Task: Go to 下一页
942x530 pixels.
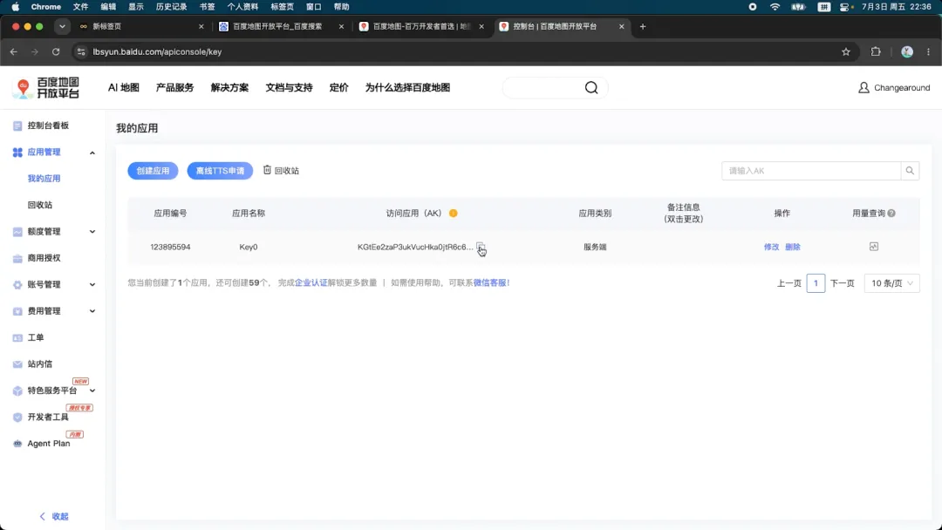Action: click(843, 282)
